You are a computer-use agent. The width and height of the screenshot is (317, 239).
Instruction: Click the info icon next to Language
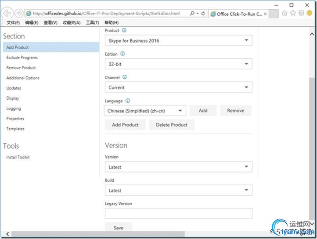pos(128,101)
